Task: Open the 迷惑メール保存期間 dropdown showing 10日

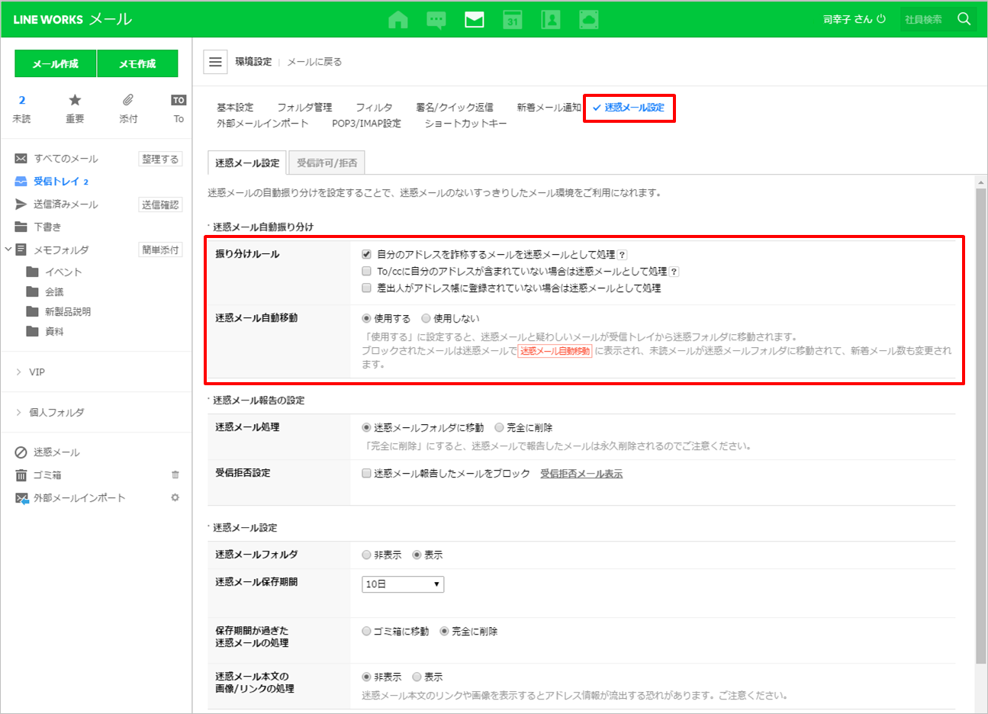Action: click(x=402, y=584)
